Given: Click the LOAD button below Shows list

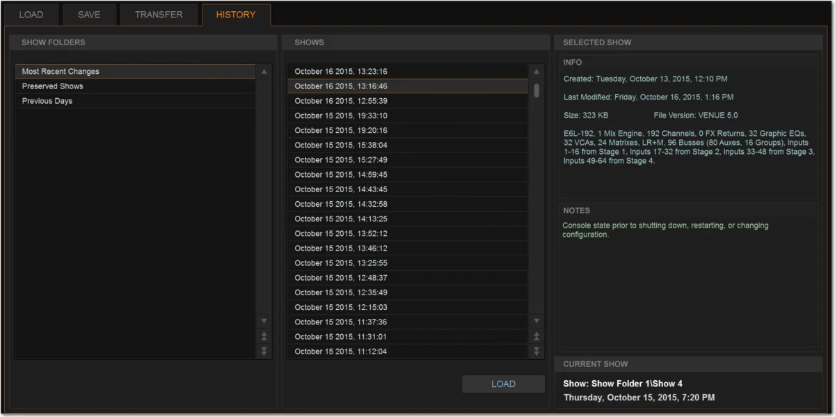Looking at the screenshot, I should tap(503, 384).
